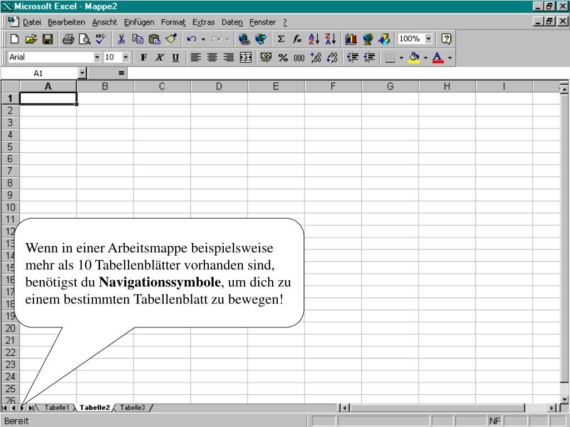Toggle right text alignment
Screen dimensions: 570x427
click(x=229, y=57)
